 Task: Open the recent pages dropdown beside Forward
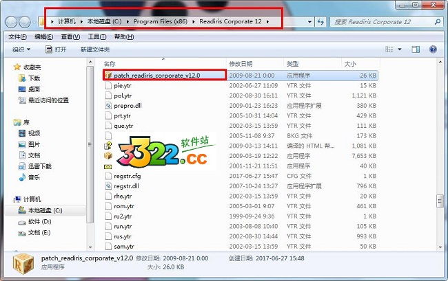(x=34, y=22)
